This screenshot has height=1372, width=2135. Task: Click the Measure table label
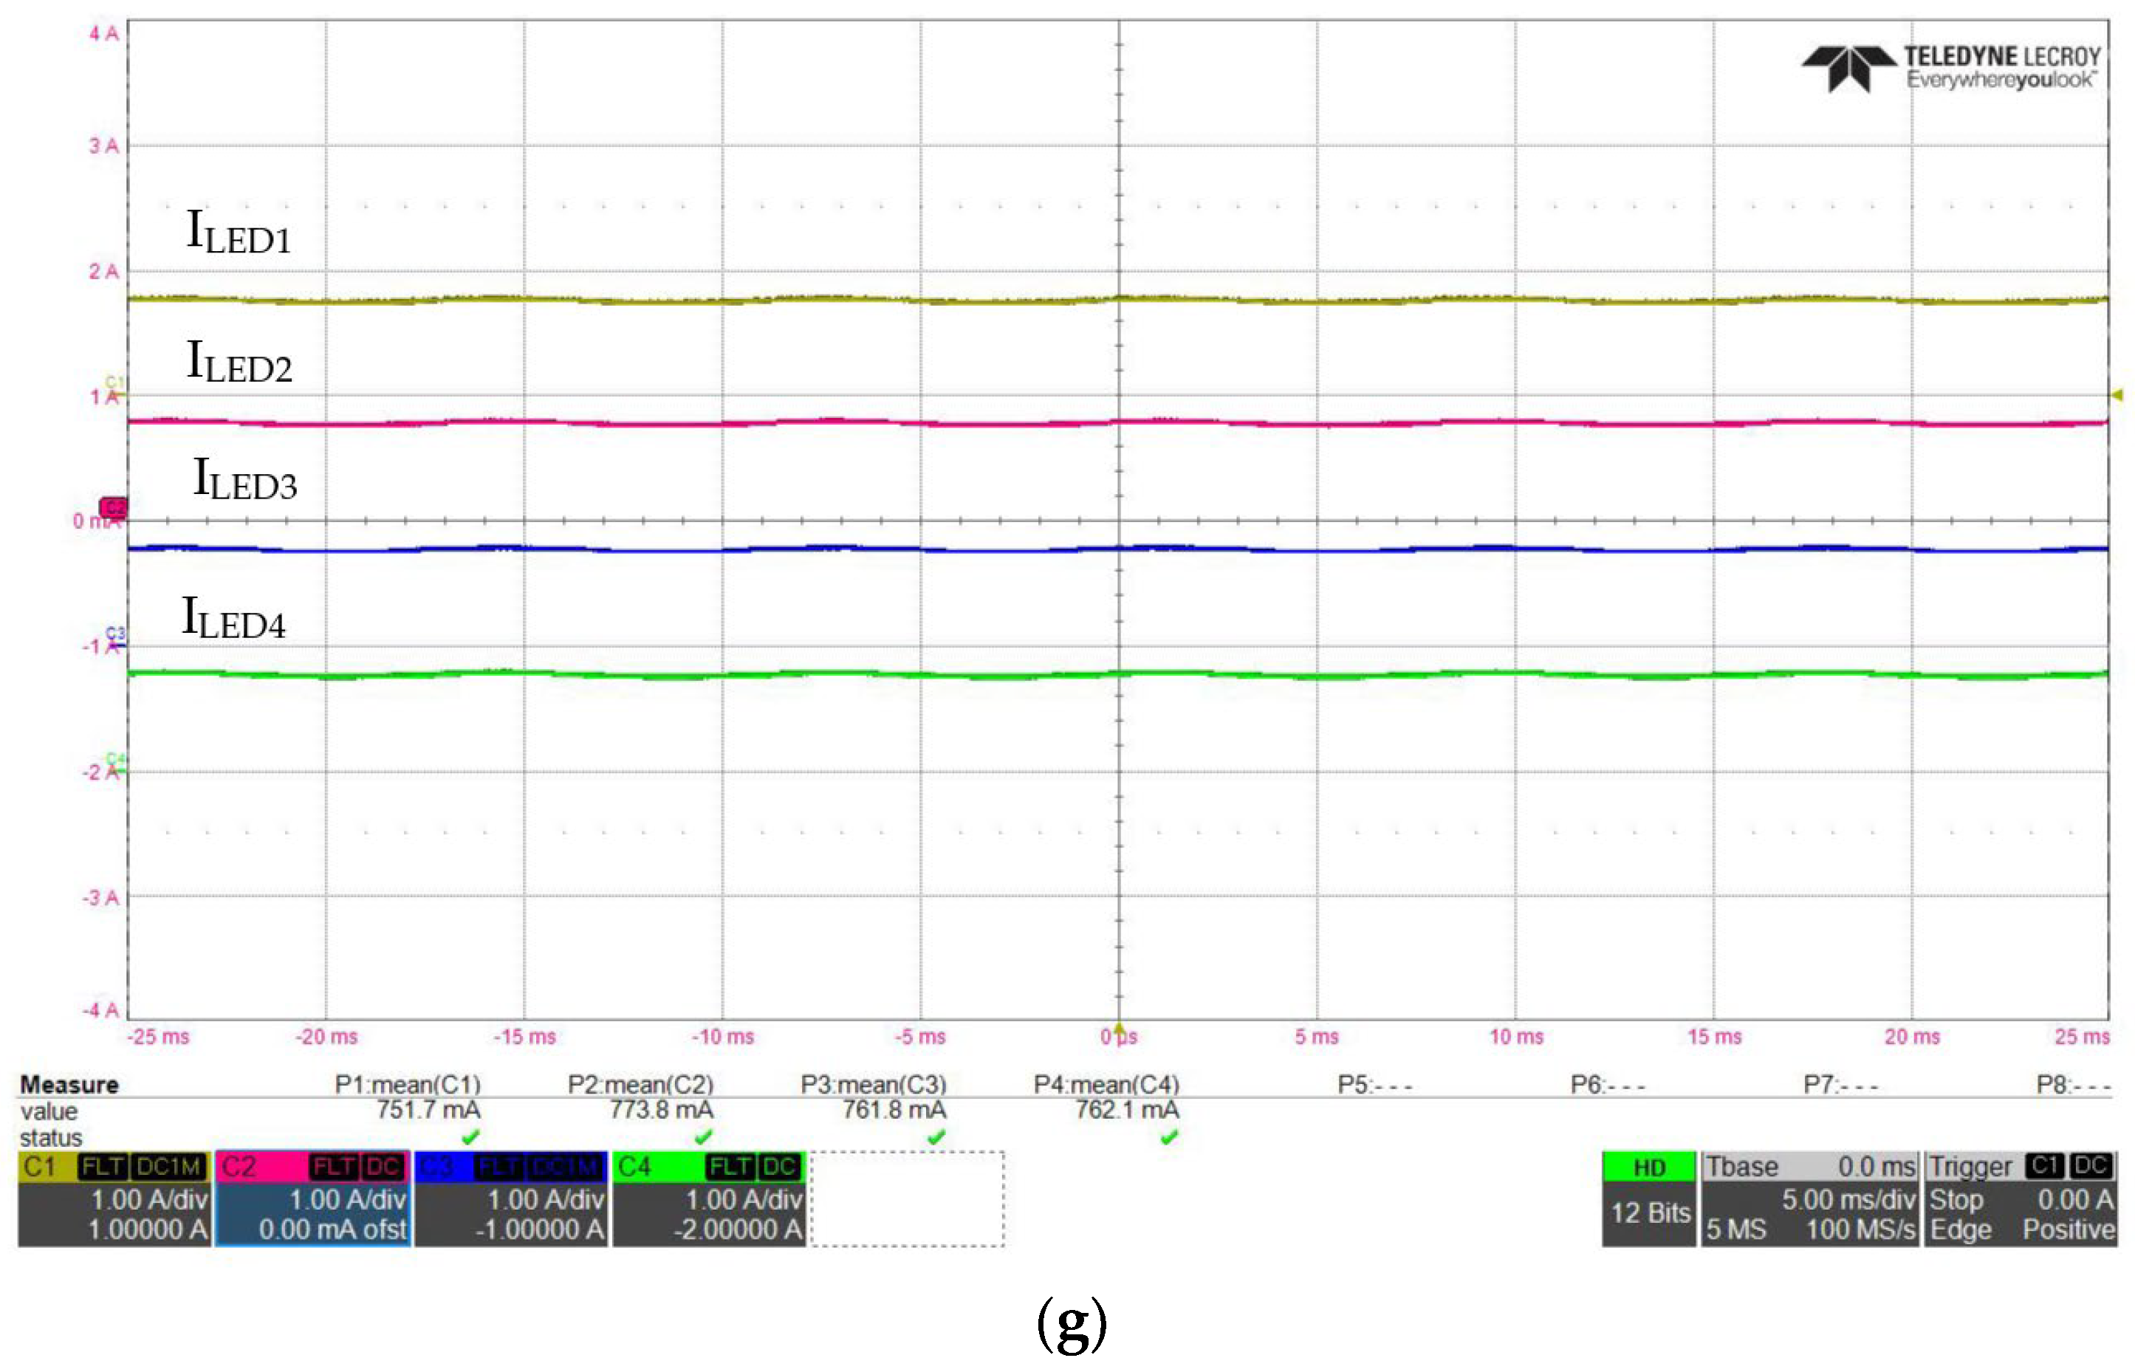69,1084
